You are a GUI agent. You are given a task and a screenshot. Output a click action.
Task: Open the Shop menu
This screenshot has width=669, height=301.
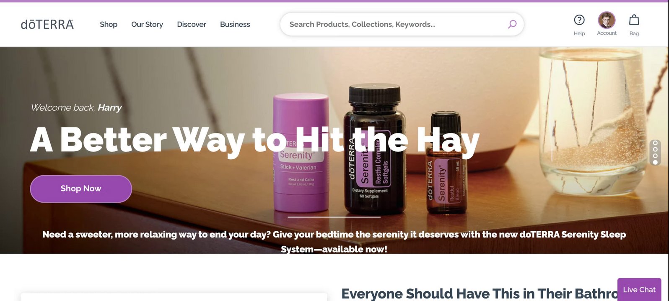coord(109,24)
